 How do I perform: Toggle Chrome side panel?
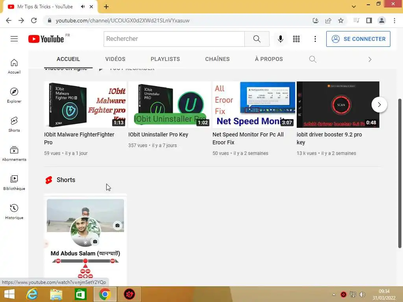tap(369, 20)
